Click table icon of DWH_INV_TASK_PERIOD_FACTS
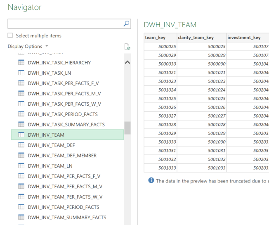 tap(21, 114)
